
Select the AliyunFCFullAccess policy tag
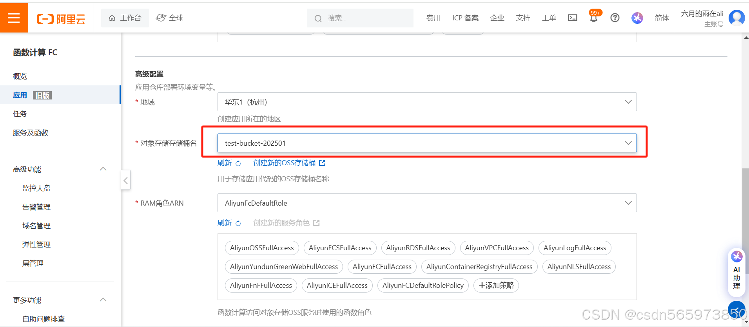coord(382,267)
